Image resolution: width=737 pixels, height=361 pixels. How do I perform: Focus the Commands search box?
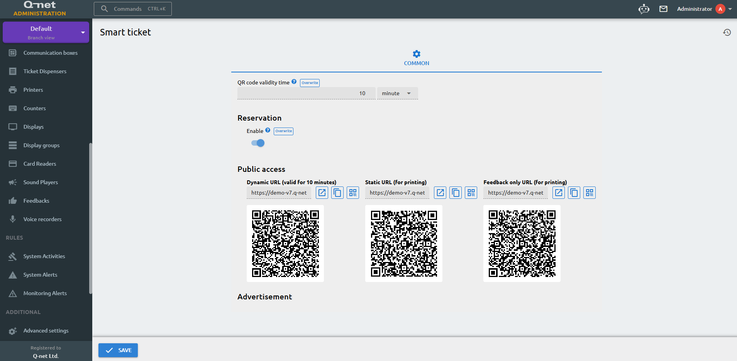[133, 9]
